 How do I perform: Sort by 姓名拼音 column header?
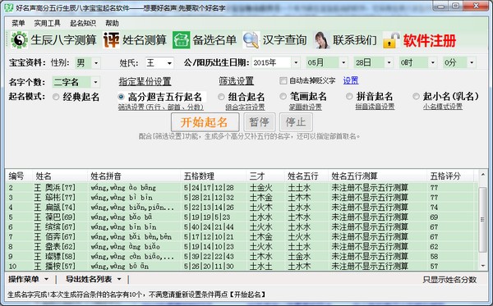[x=134, y=176]
